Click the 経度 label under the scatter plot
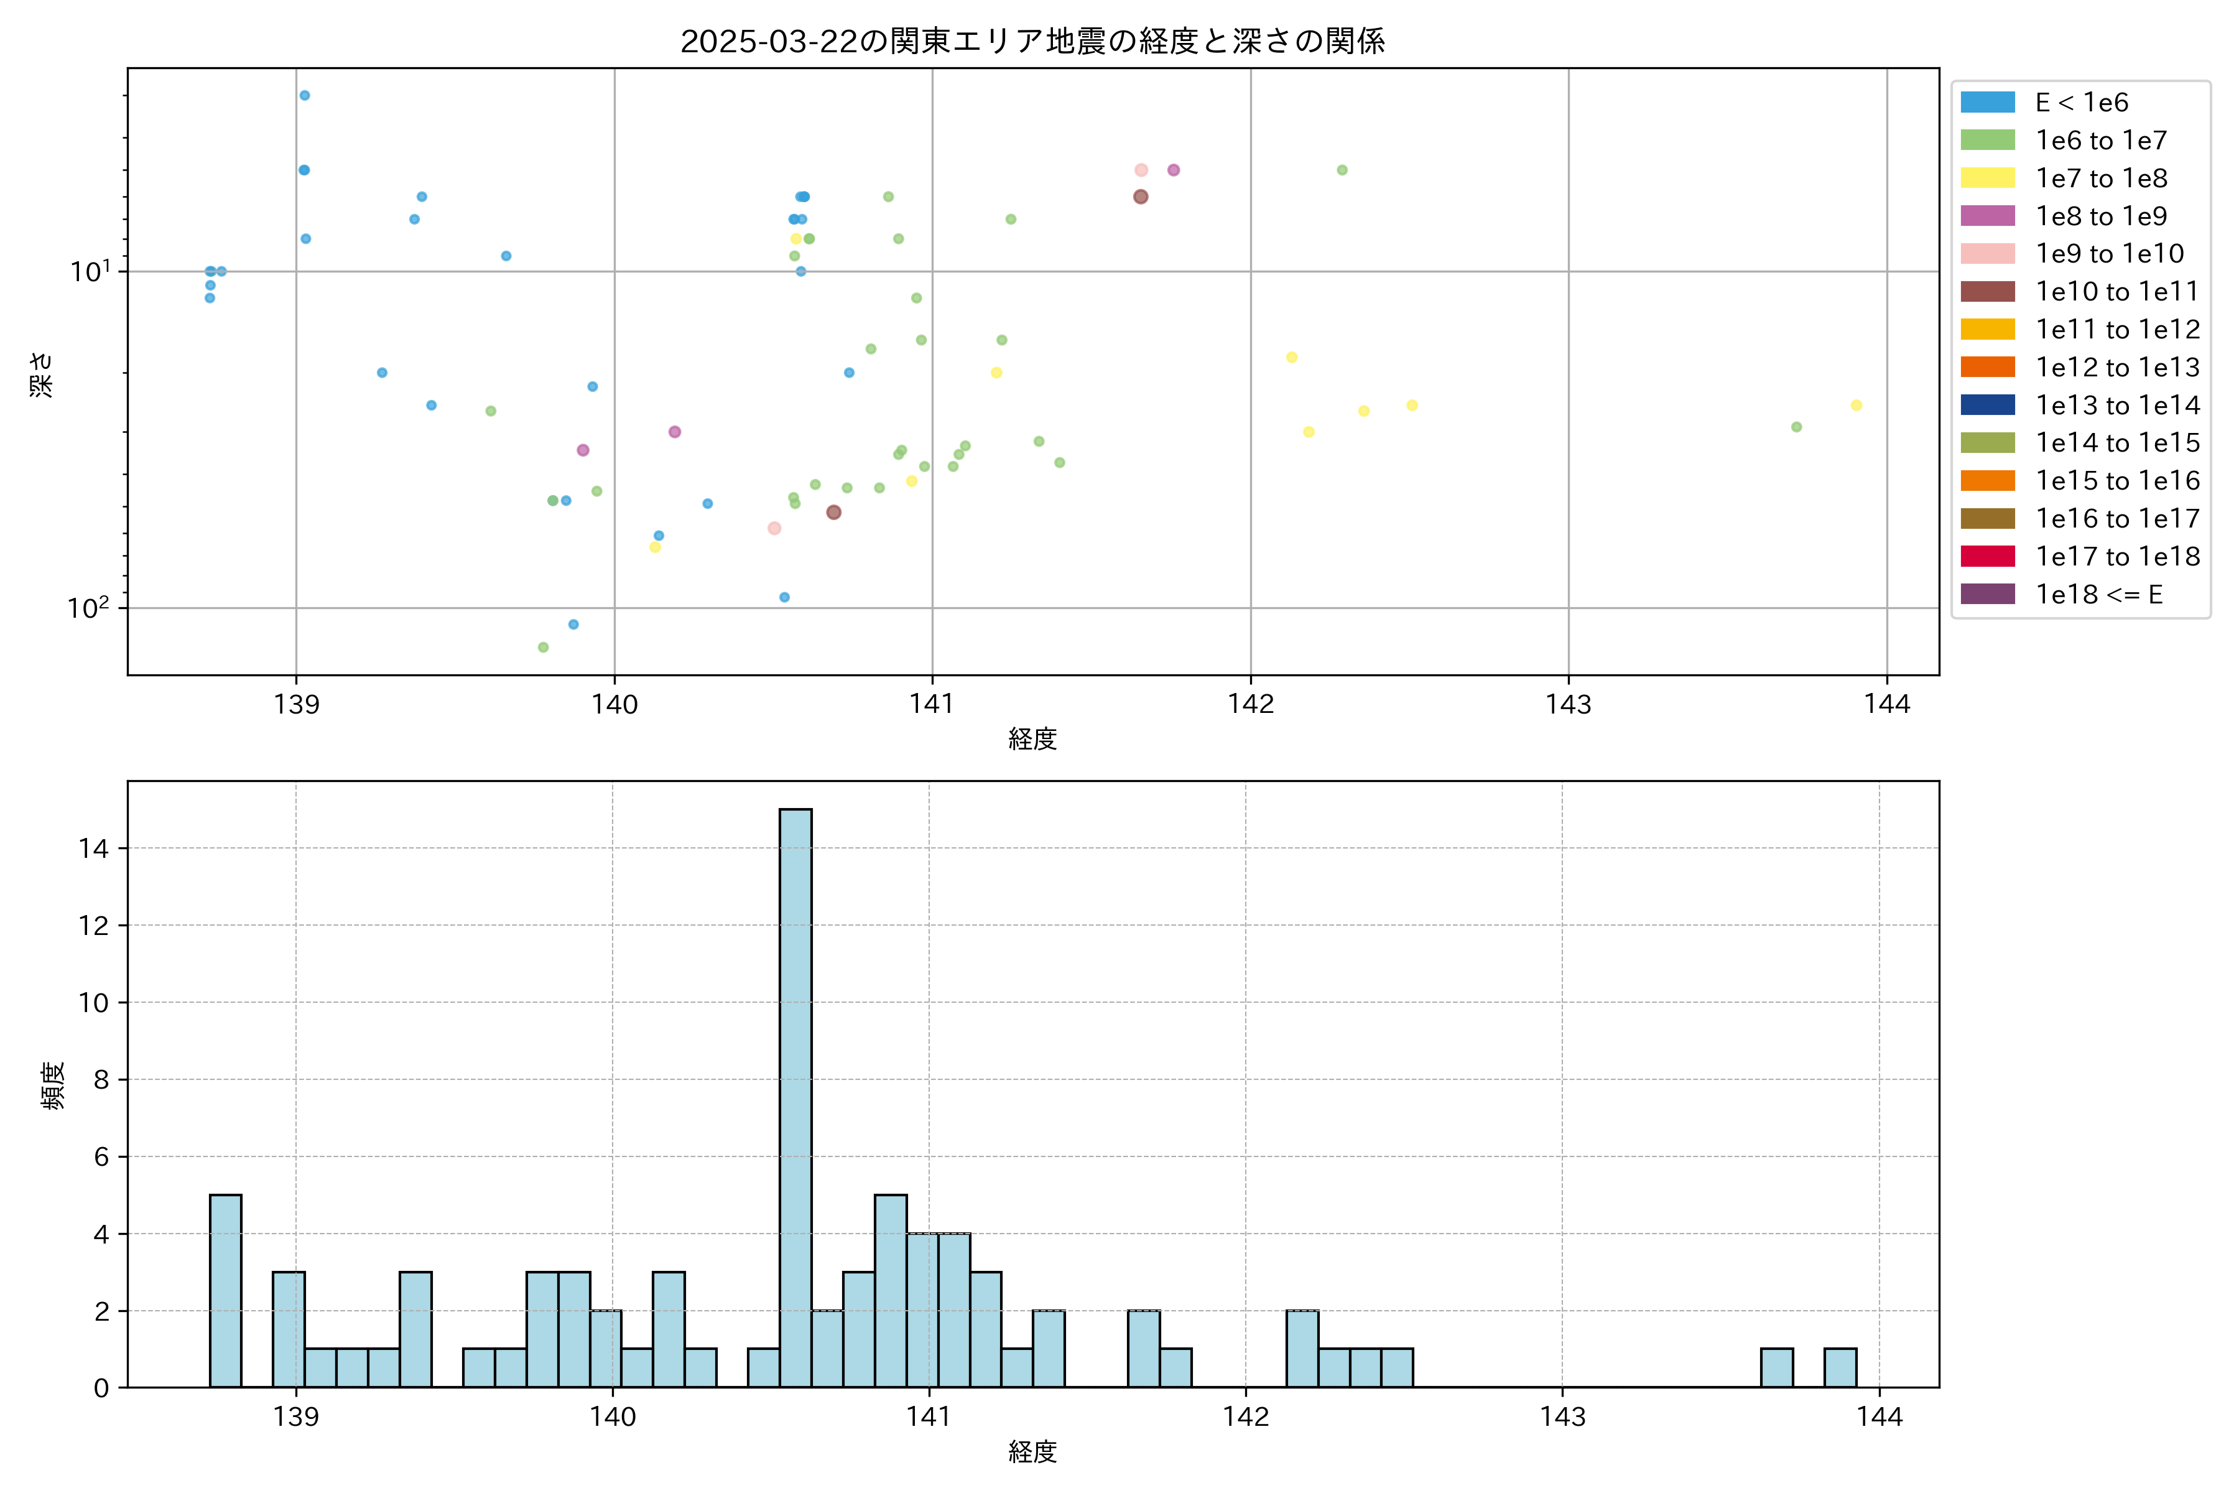This screenshot has width=2239, height=1493. coord(1032,738)
